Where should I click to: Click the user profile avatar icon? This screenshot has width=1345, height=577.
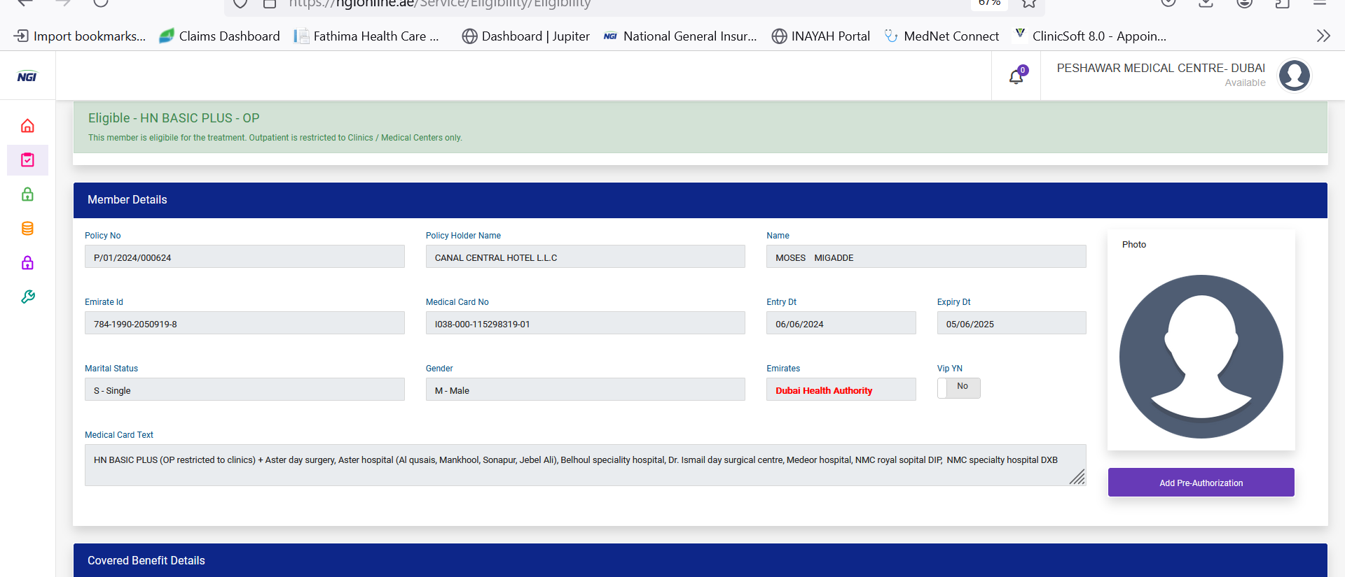tap(1294, 76)
